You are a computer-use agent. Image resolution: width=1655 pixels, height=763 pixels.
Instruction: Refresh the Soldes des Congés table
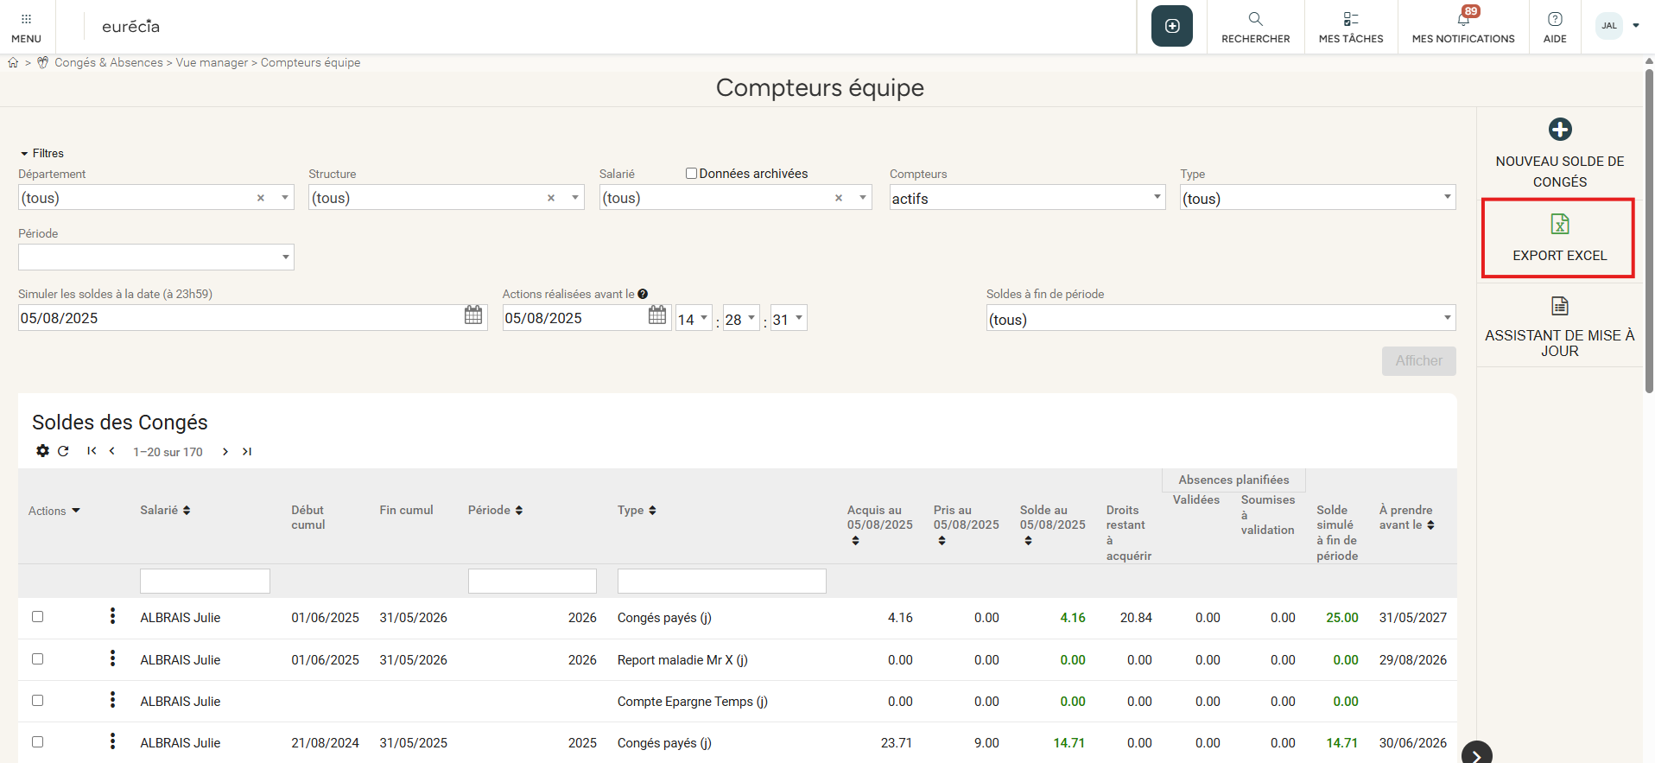63,451
